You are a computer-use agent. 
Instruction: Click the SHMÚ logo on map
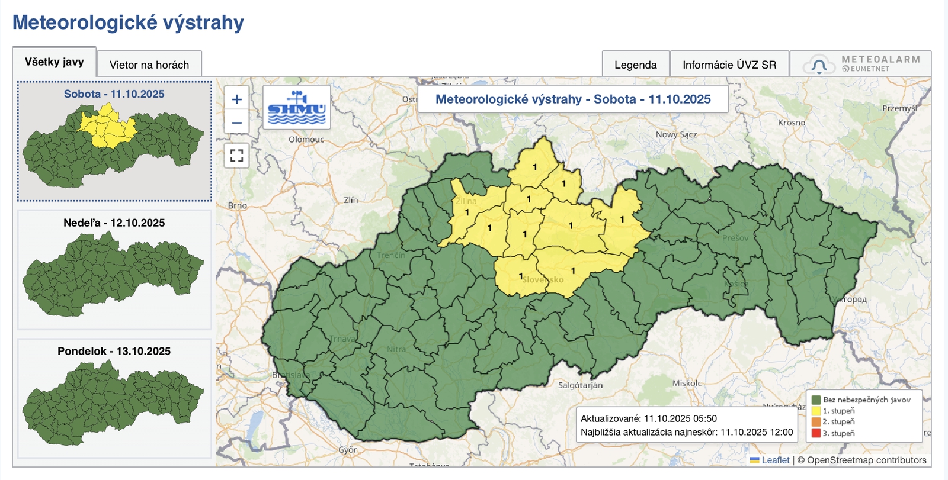pyautogui.click(x=296, y=107)
